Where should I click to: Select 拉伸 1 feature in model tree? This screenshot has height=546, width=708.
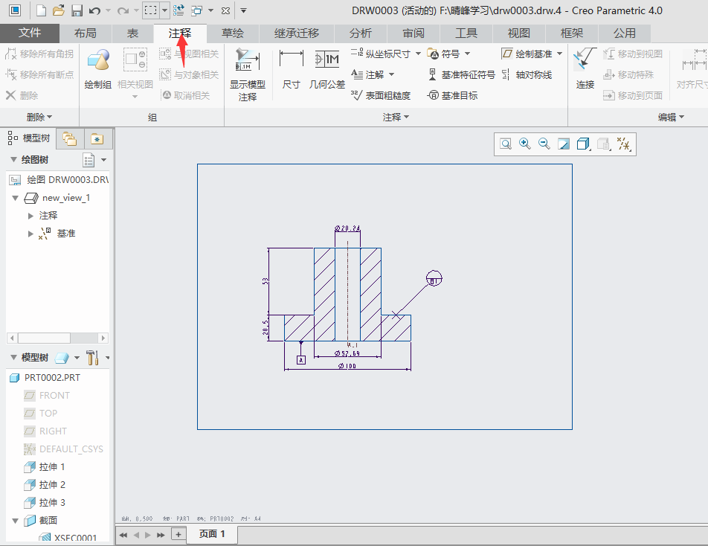click(x=45, y=467)
